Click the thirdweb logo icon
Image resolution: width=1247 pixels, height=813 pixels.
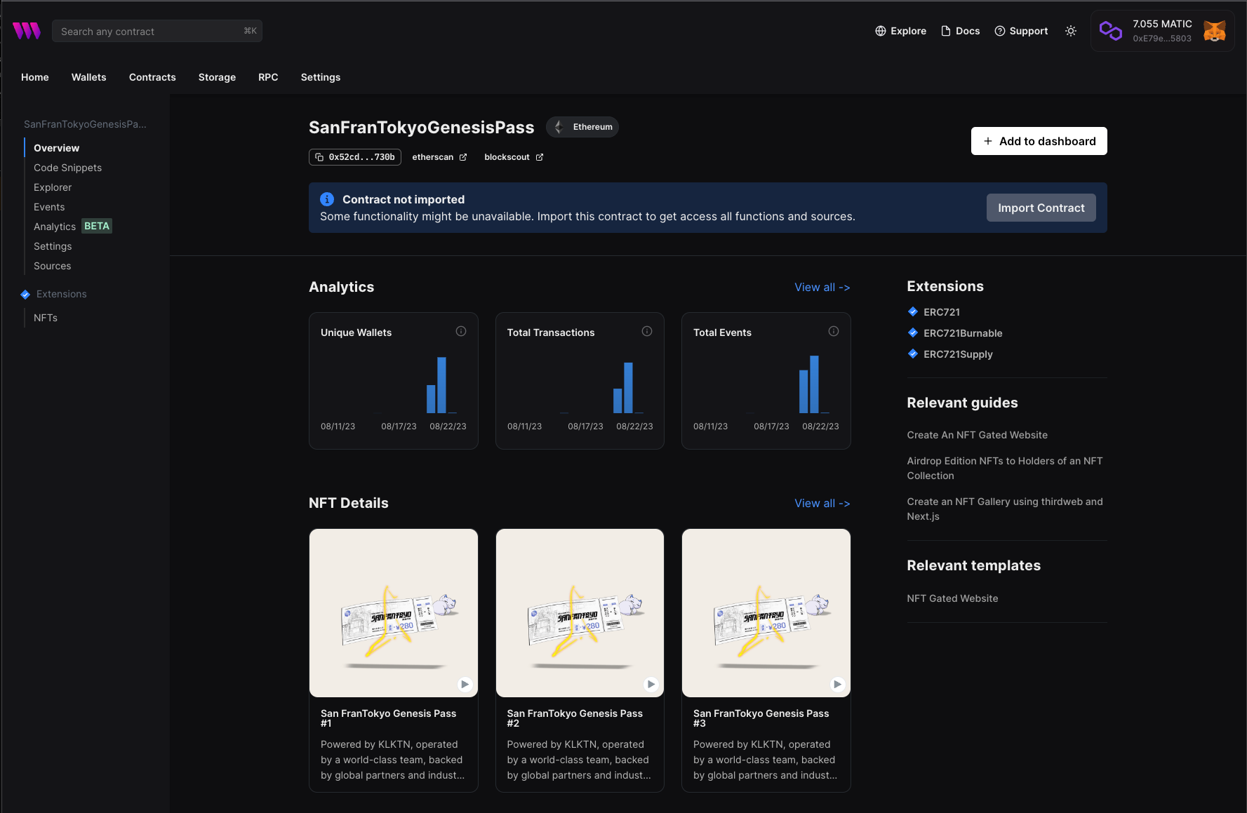click(27, 31)
